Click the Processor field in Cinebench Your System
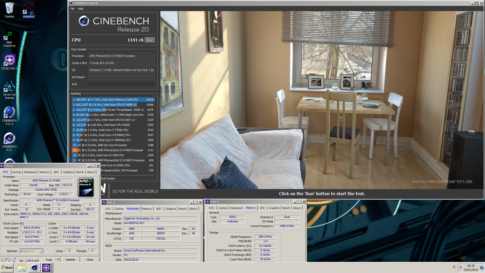The height and width of the screenshot is (273, 485). tap(122, 56)
